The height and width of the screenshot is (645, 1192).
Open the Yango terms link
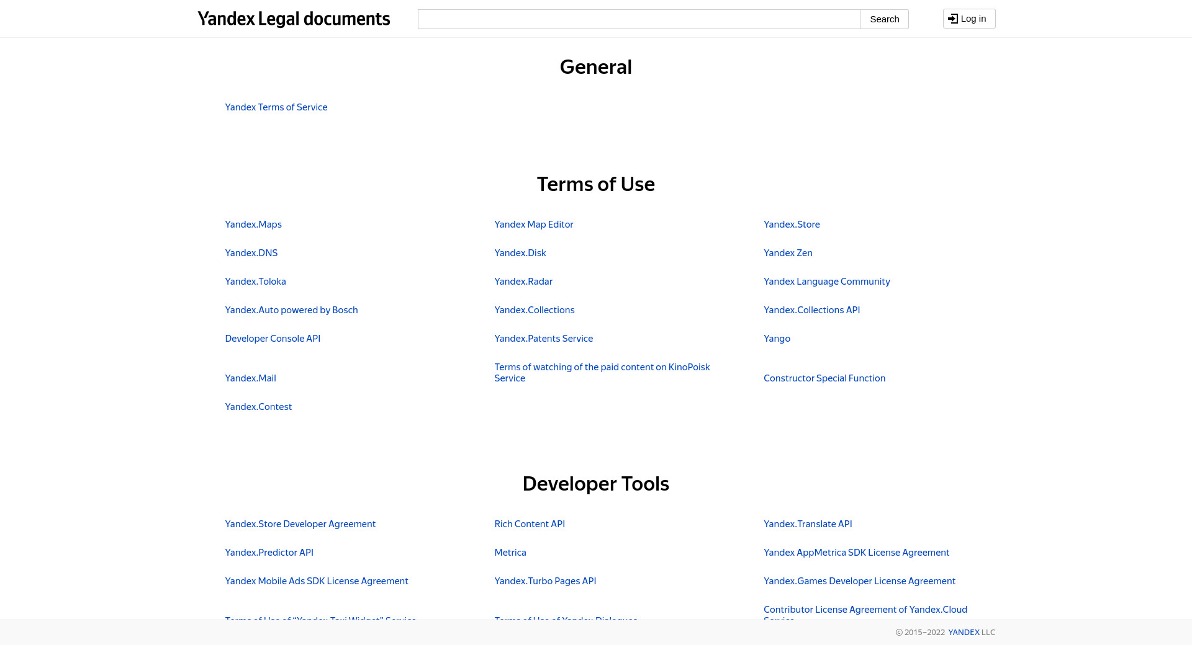coord(777,339)
